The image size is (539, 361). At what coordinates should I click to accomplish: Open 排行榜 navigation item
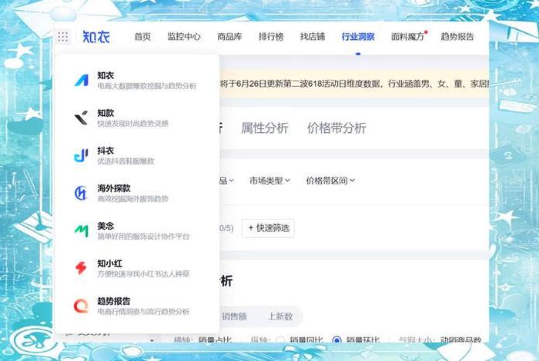point(271,37)
